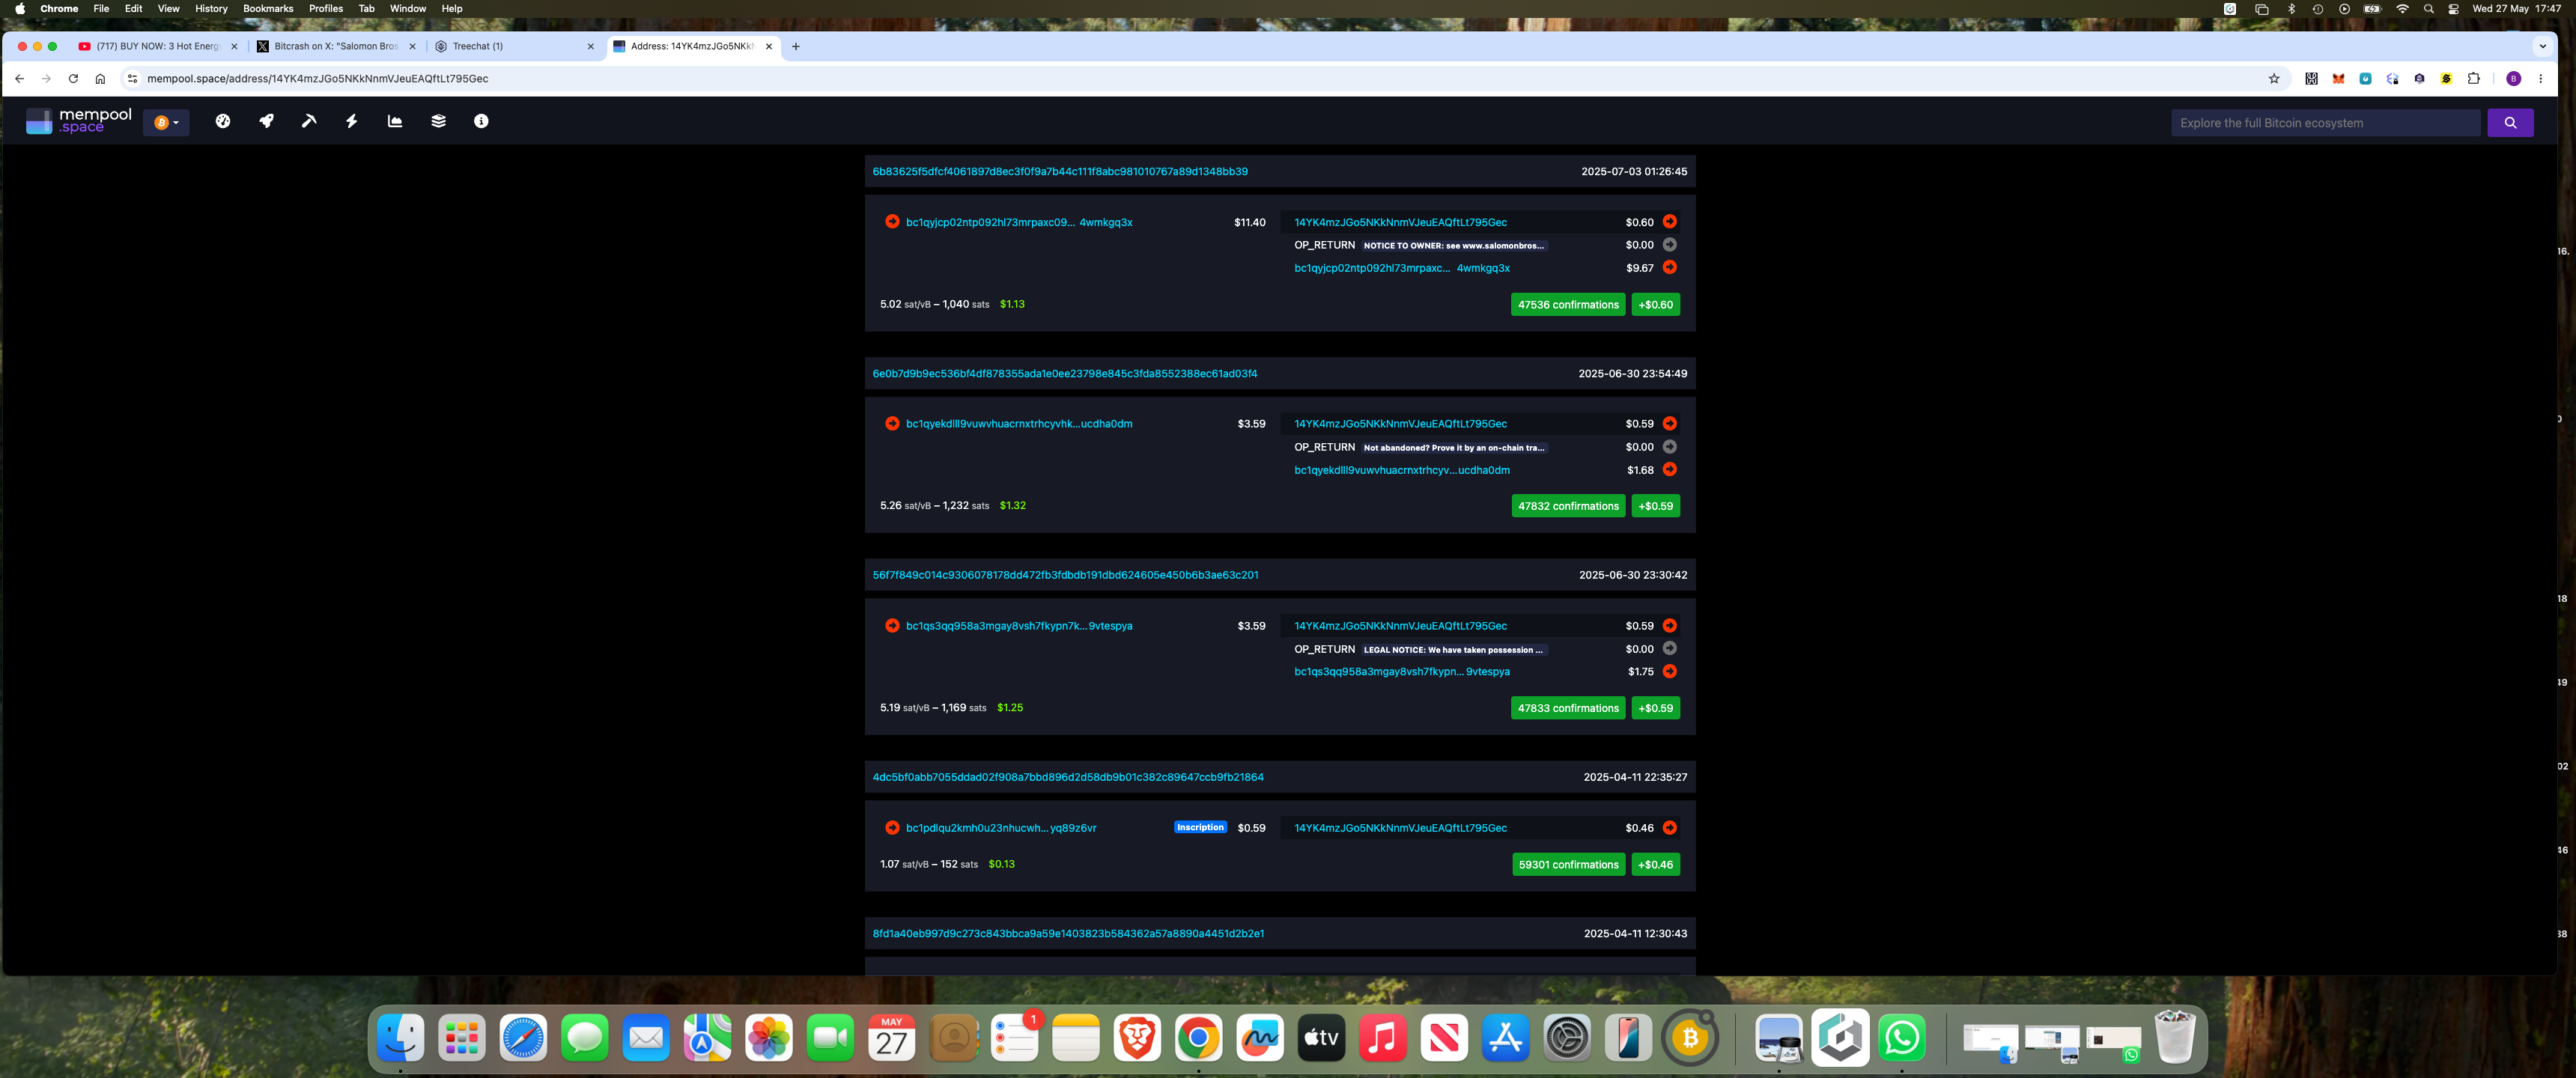
Task: Open the yellow S extension icon
Action: click(x=2446, y=78)
